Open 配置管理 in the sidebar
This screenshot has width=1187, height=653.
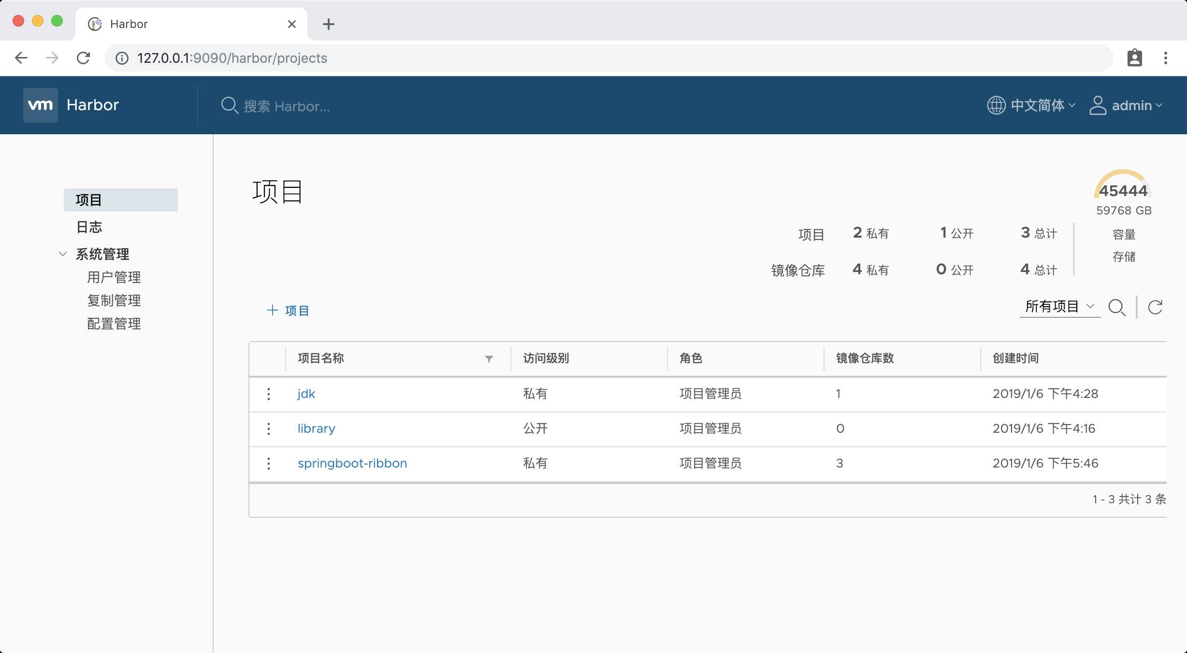[x=114, y=324]
